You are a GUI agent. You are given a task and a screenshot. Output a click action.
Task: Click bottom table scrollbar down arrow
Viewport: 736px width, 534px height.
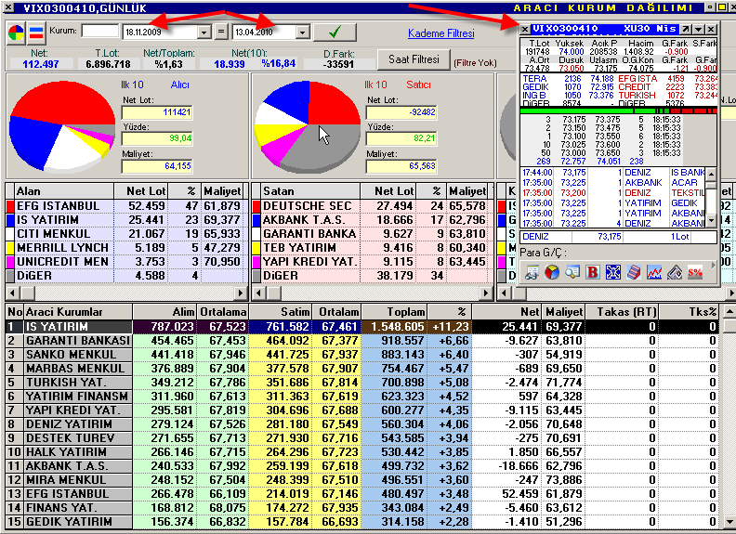coord(729,521)
